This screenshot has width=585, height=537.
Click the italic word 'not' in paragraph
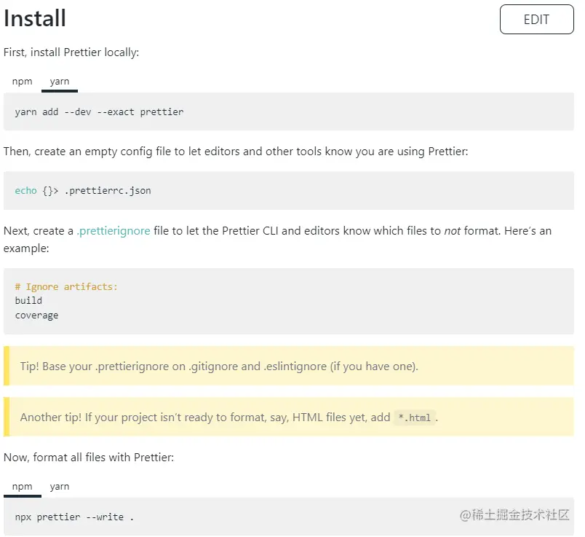tap(452, 230)
